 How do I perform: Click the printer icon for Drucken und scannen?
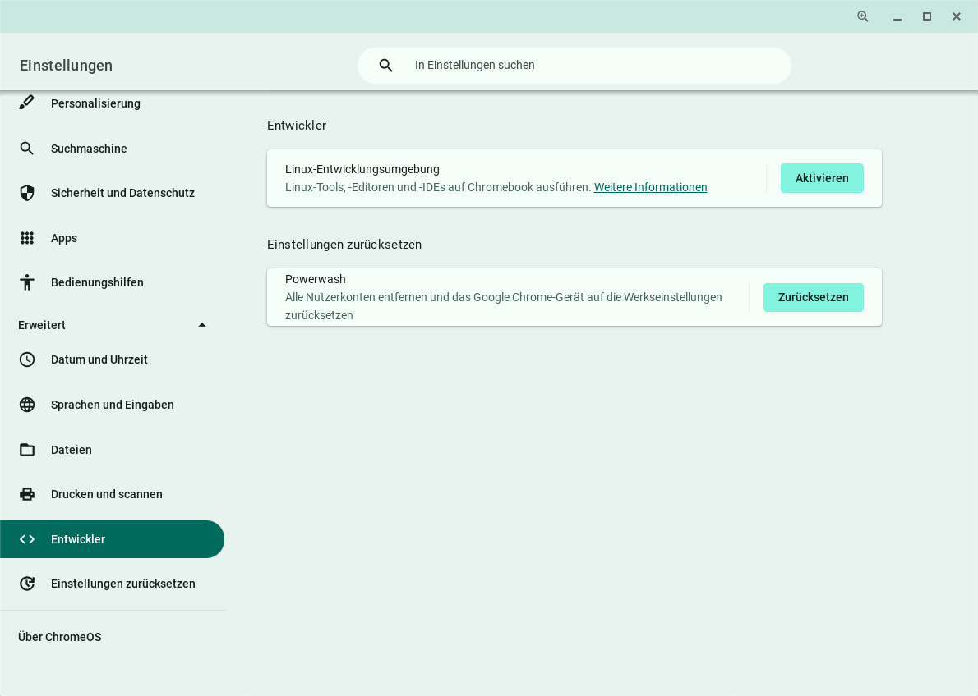(x=27, y=494)
